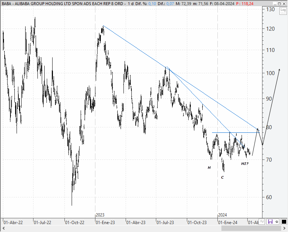Click the 90 price axis label
The image size is (288, 232).
[x=269, y=99]
